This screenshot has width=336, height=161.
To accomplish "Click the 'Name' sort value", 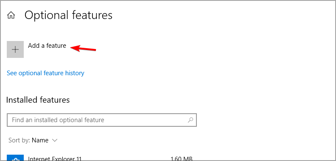I will pyautogui.click(x=40, y=140).
